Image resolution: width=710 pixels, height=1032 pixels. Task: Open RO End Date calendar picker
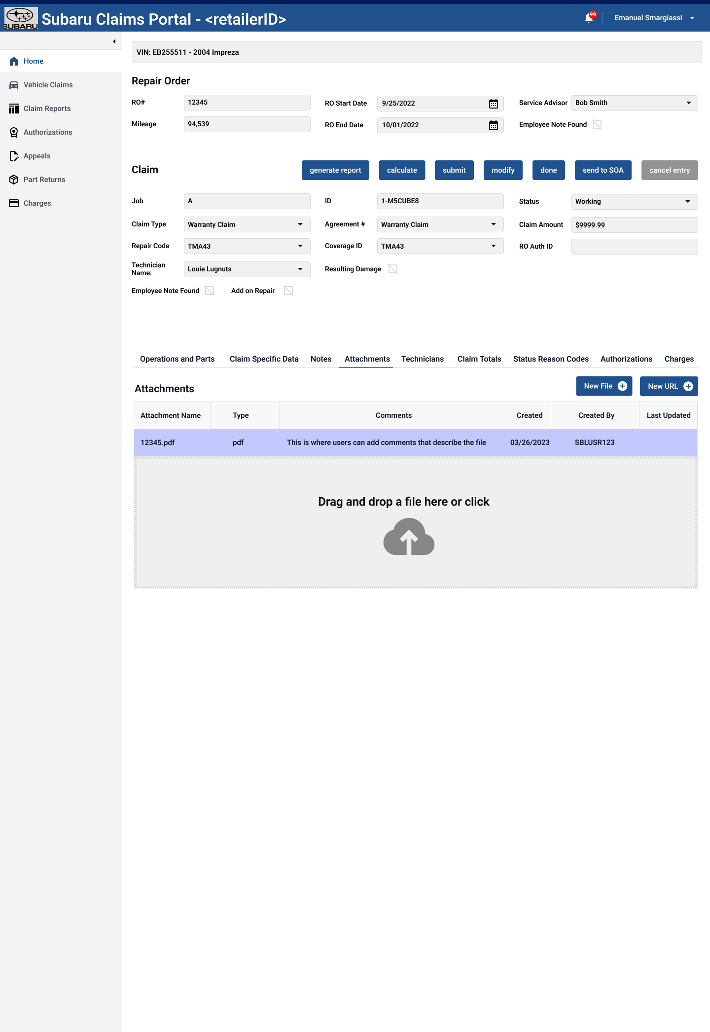(x=493, y=125)
